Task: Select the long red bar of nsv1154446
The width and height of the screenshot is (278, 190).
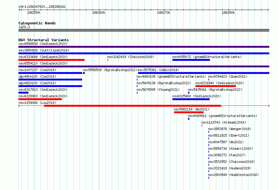Action: pyautogui.click(x=133, y=106)
